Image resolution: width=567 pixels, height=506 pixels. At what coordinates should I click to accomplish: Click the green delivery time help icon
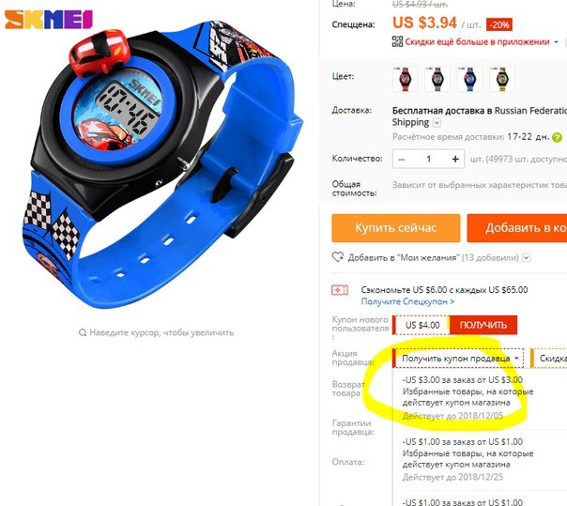(558, 137)
